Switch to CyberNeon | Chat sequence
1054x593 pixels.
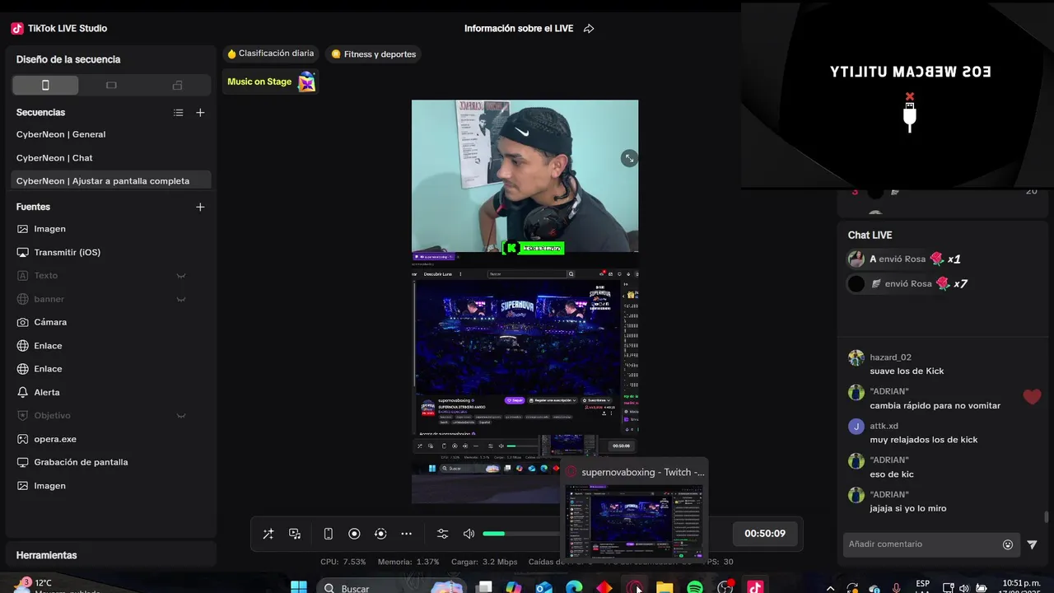[x=111, y=157]
